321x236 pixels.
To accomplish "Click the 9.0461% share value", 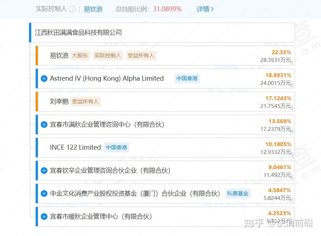I will (x=280, y=167).
